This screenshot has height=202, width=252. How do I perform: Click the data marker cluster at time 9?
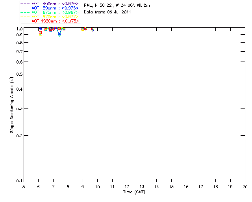pyautogui.click(x=83, y=29)
